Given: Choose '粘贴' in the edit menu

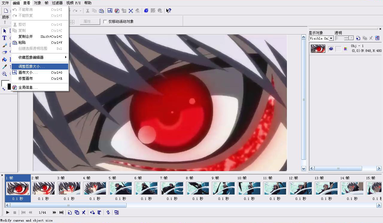Looking at the screenshot, I should coord(40,43).
